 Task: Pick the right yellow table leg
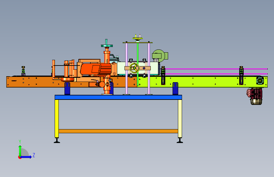coord(180,119)
